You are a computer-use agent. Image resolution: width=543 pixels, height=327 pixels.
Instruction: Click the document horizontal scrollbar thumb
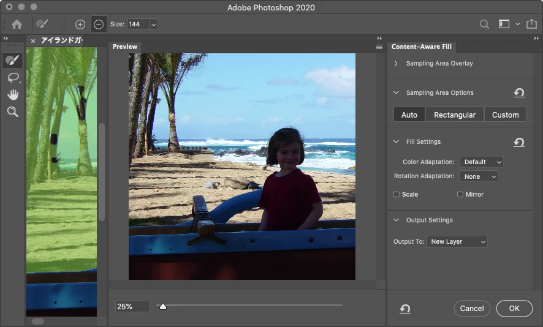tap(38, 321)
